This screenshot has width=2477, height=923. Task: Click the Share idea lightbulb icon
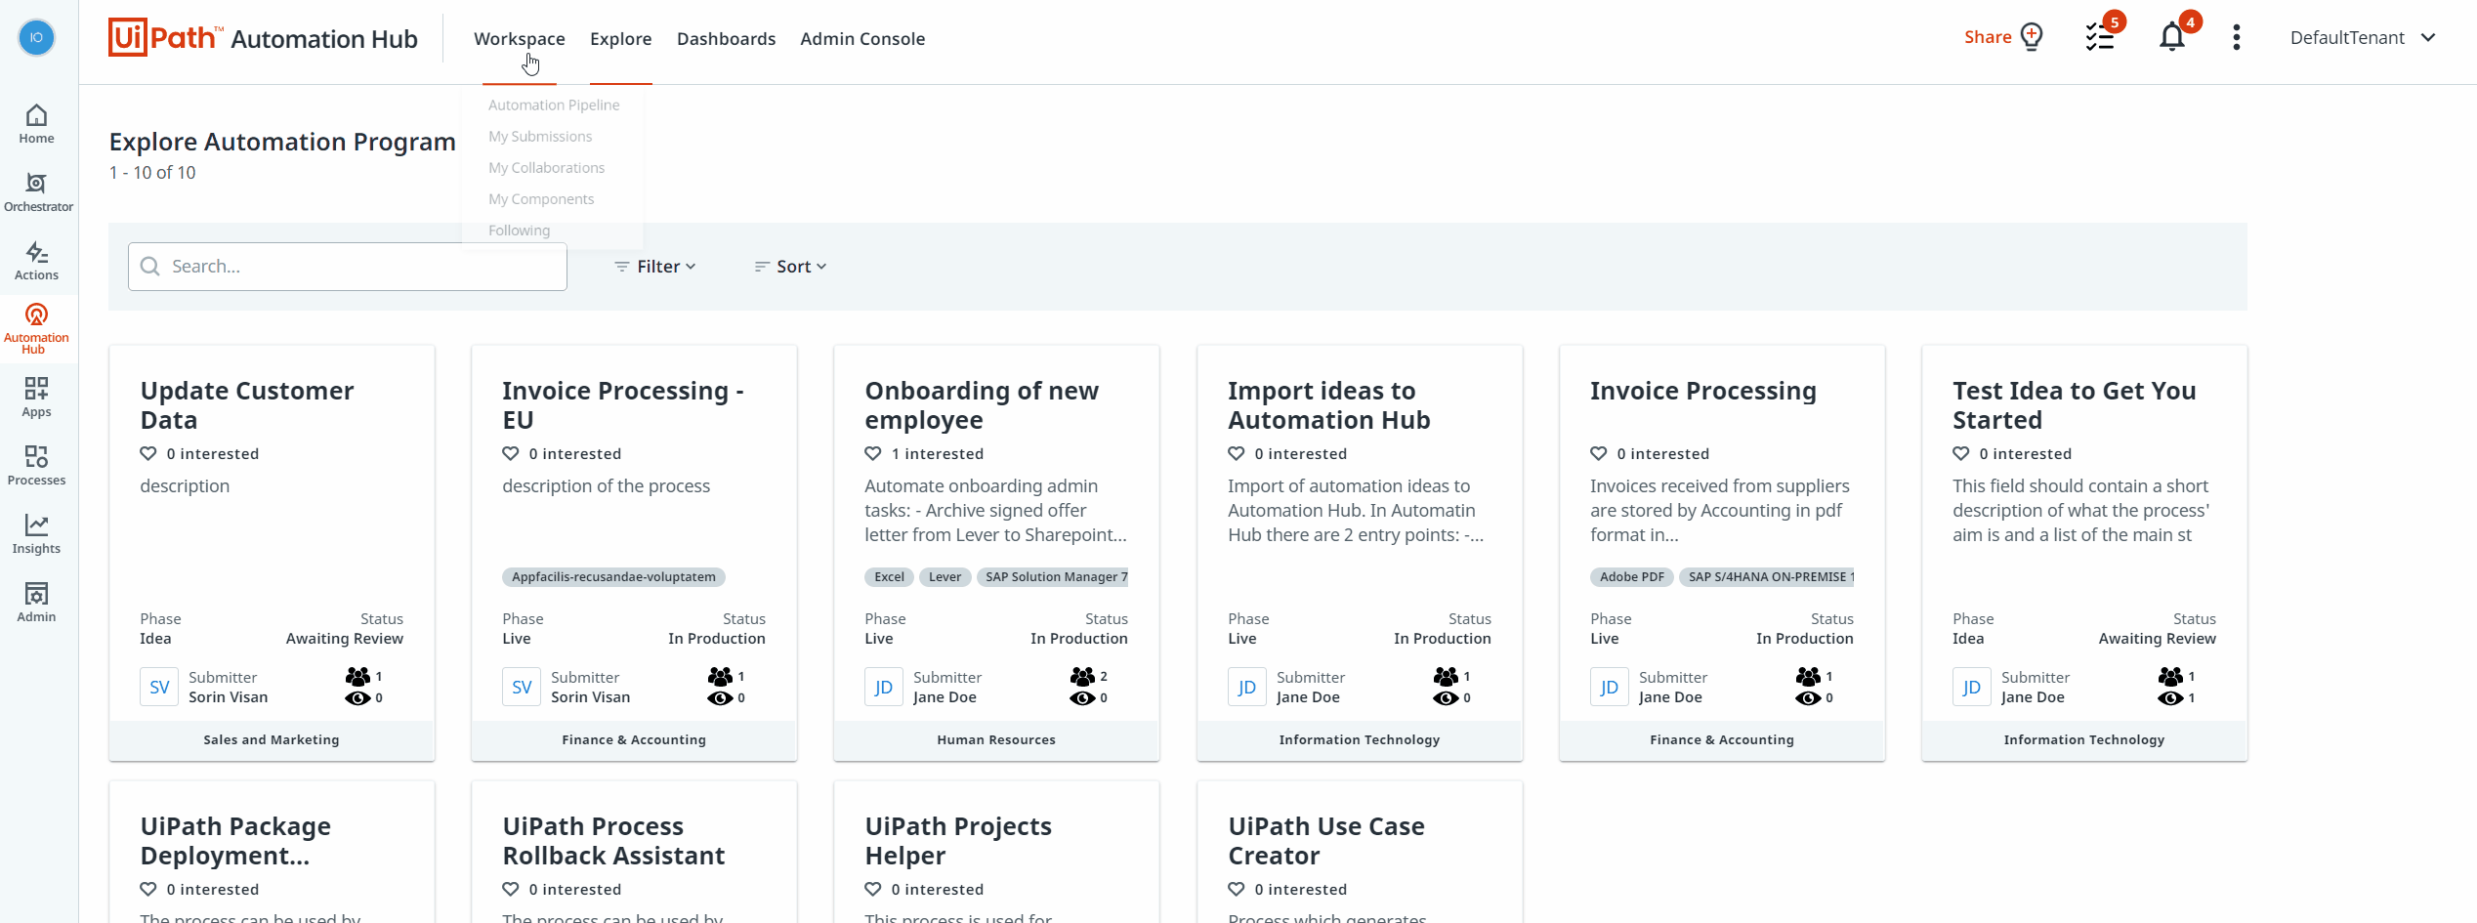point(2032,37)
